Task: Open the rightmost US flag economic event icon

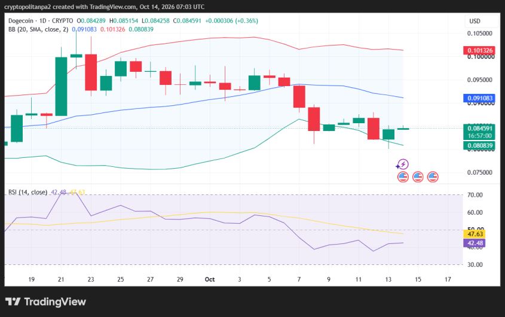Action: pyautogui.click(x=433, y=176)
